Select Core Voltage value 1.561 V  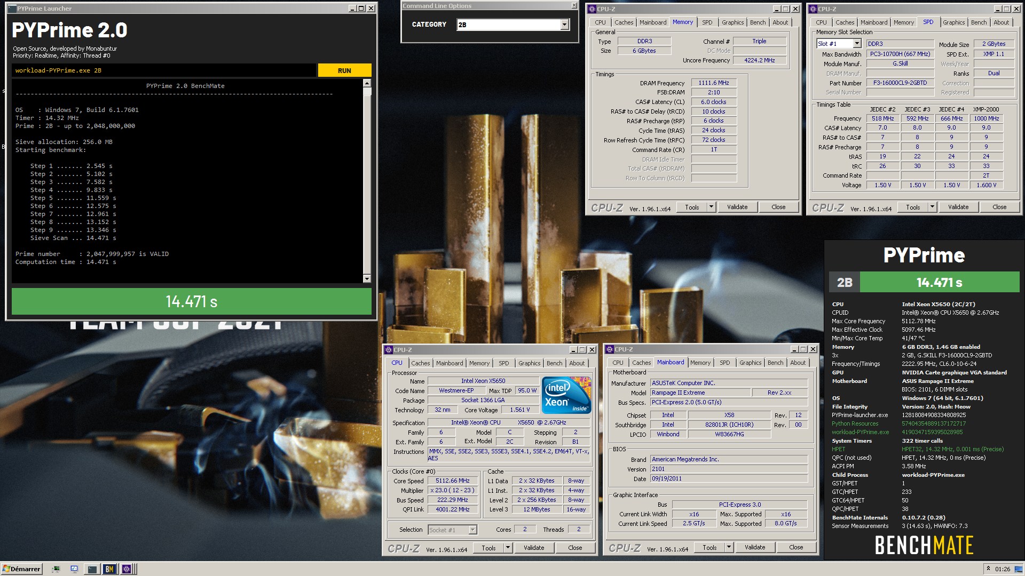pos(519,410)
